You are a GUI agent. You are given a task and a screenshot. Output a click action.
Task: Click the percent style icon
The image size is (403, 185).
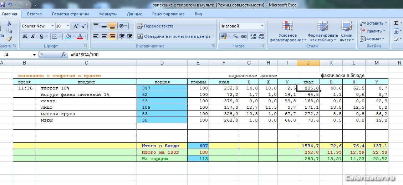click(x=235, y=36)
